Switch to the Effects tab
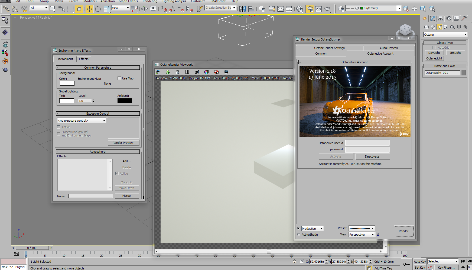 click(84, 59)
